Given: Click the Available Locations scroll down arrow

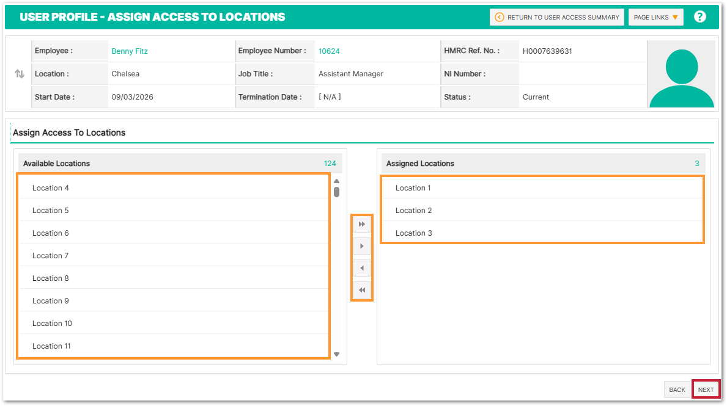Looking at the screenshot, I should coord(336,354).
